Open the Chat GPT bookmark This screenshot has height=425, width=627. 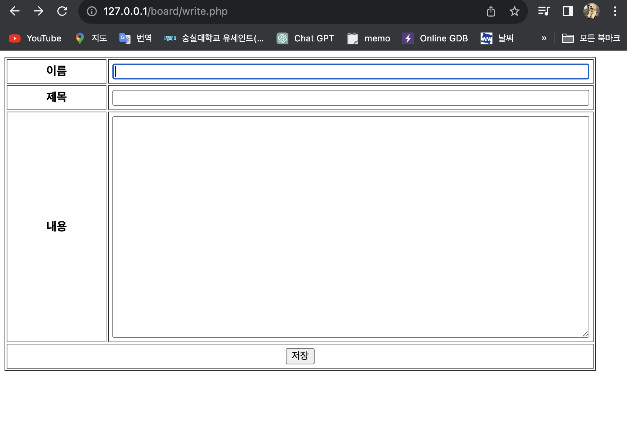point(305,38)
